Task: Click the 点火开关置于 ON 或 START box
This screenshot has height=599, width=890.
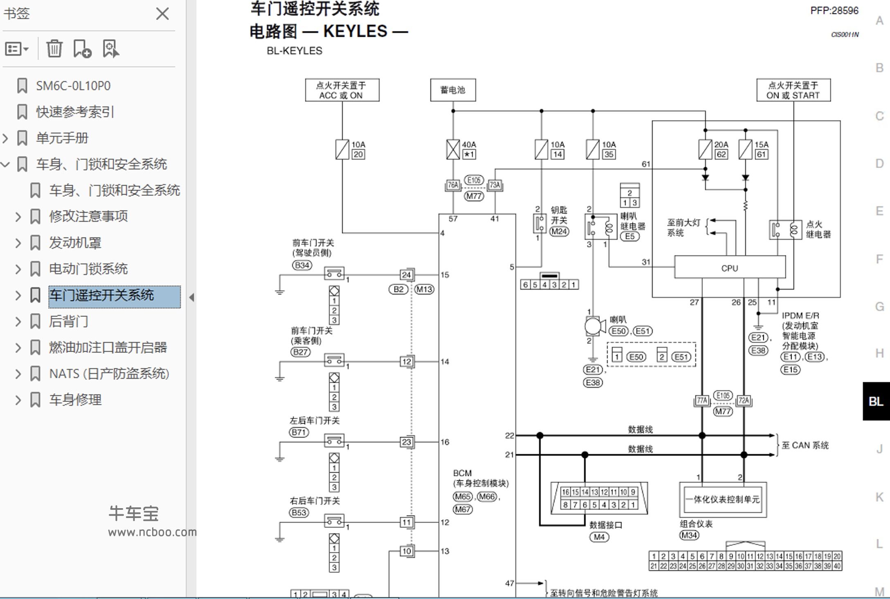Action: pyautogui.click(x=793, y=90)
